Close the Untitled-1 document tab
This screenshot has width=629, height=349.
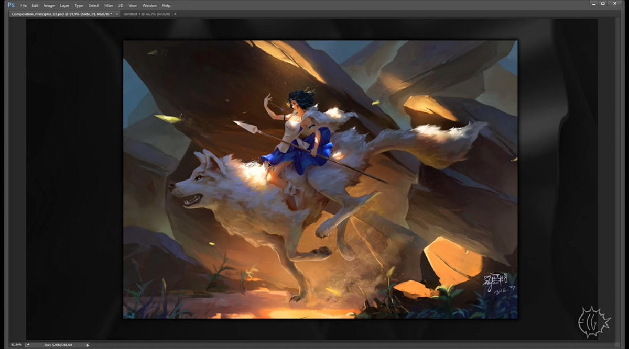[x=175, y=14]
